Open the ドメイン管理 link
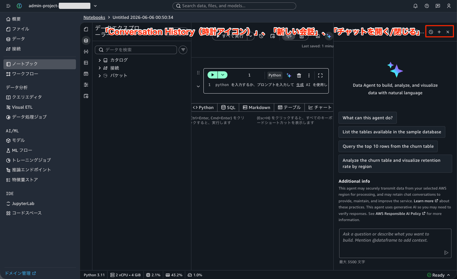The height and width of the screenshot is (279, 457). [21, 273]
